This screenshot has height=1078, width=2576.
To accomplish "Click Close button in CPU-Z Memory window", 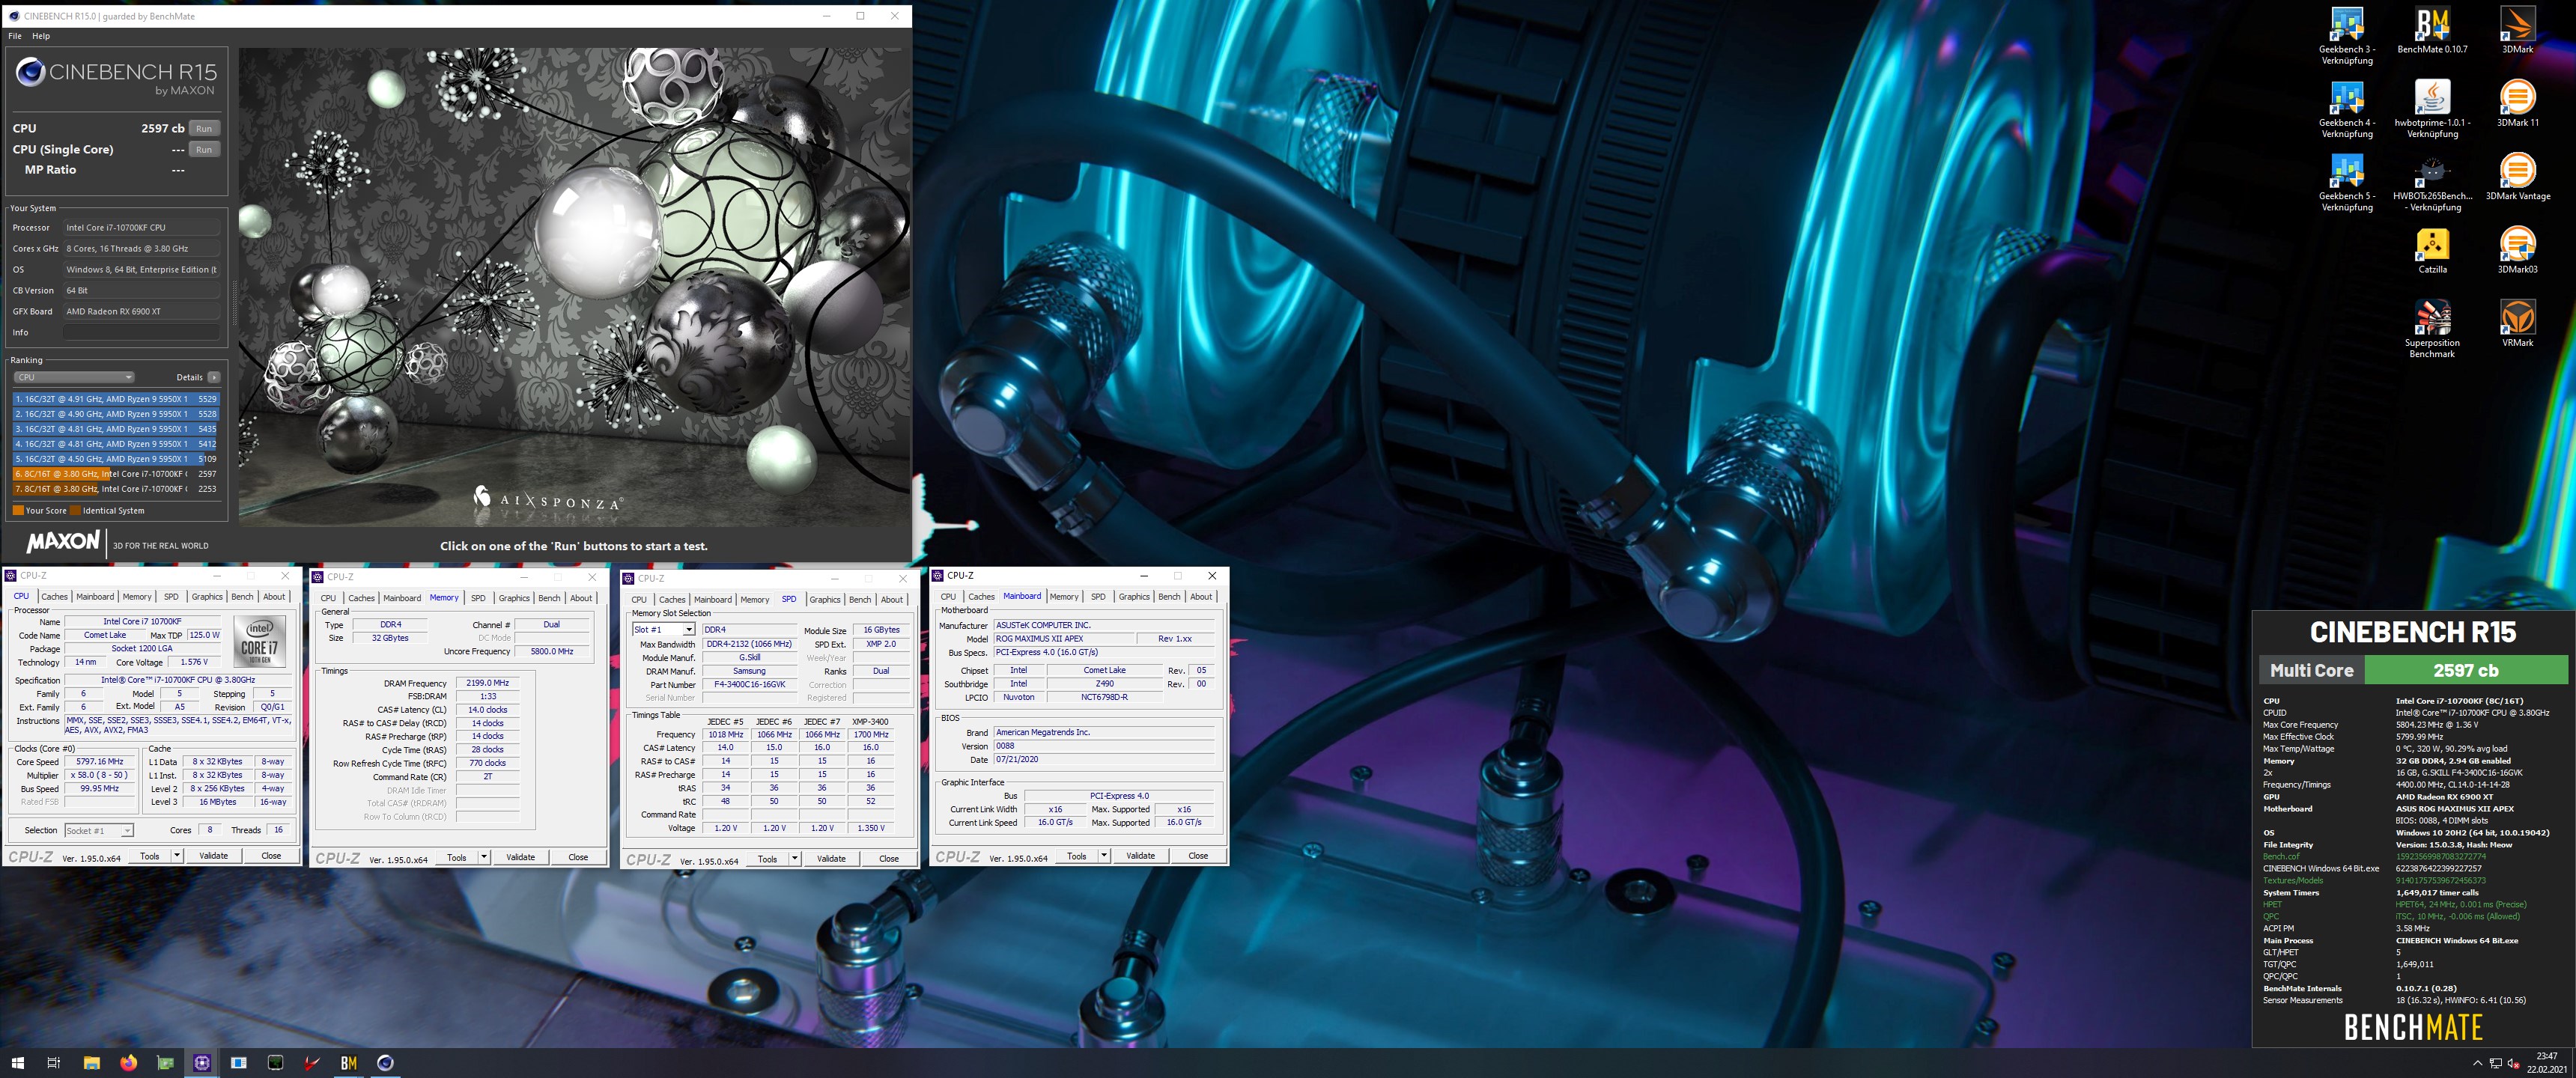I will (x=578, y=857).
